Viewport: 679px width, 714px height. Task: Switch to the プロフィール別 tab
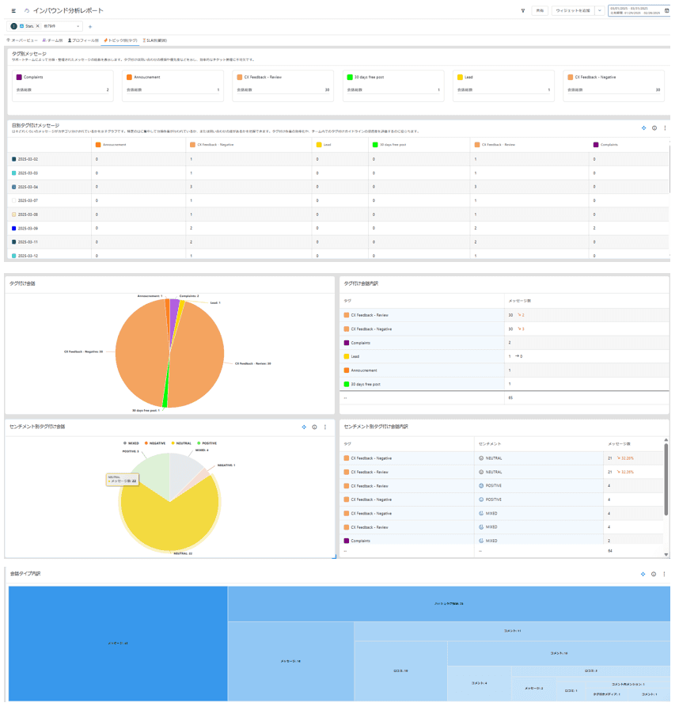(x=83, y=40)
